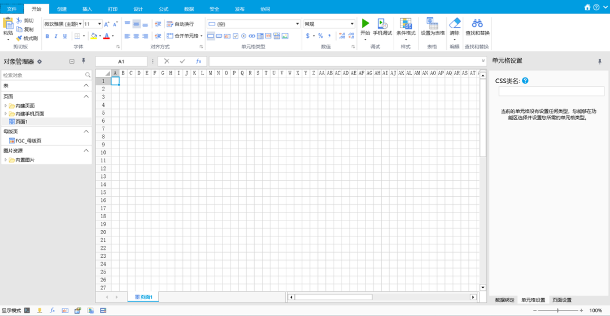Toggle vertical middle alignment
Screen dimensions: 610x316
(136, 24)
